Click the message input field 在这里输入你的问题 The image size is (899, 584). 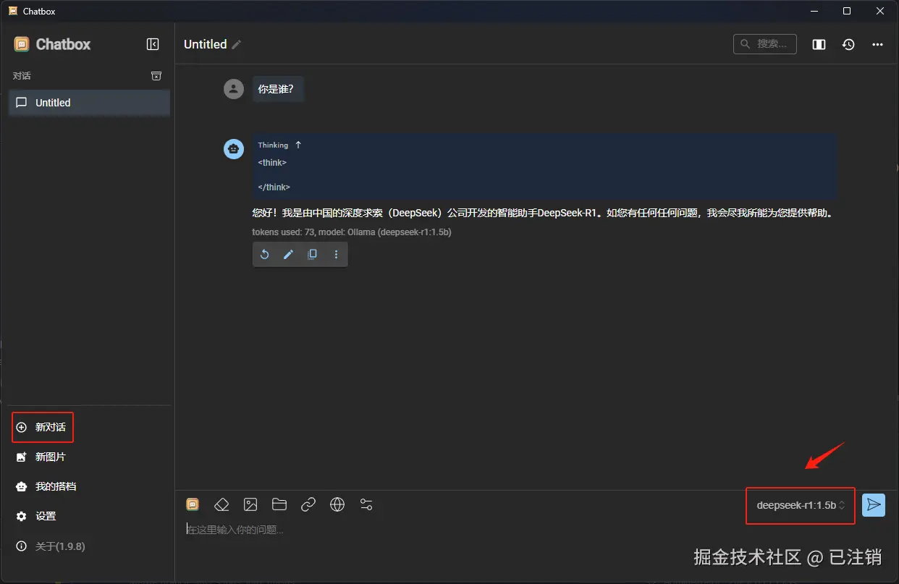[x=536, y=530]
